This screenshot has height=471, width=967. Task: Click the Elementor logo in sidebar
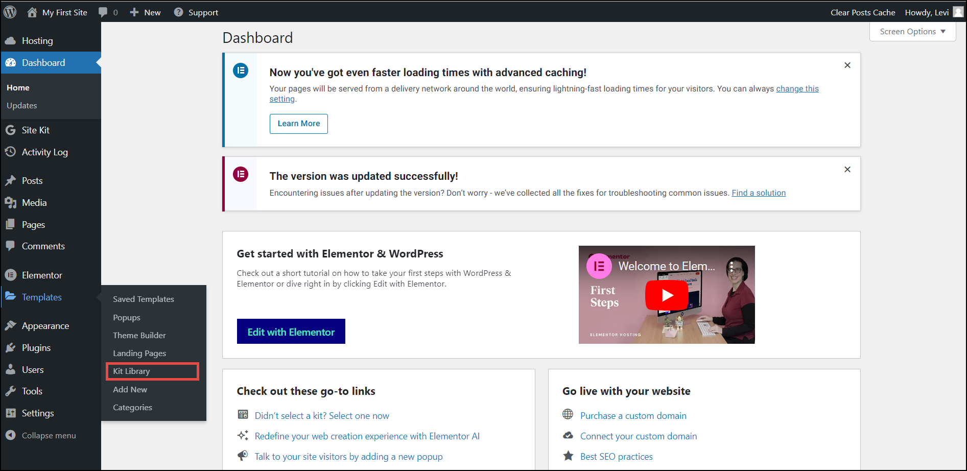(x=11, y=275)
